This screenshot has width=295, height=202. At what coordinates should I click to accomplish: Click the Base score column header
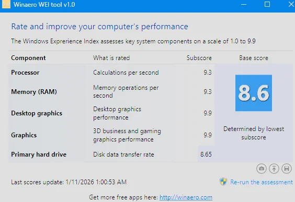point(254,58)
